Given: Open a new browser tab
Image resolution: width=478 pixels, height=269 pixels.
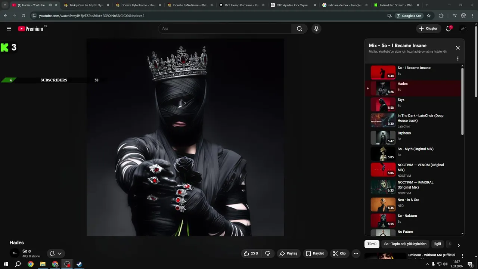Looking at the screenshot, I should point(427,5).
